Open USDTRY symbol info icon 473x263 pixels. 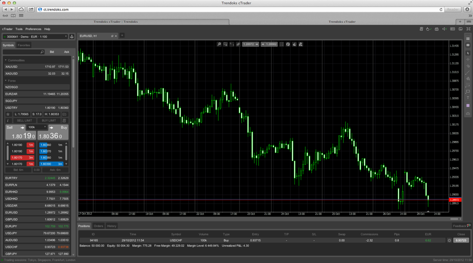point(8,121)
